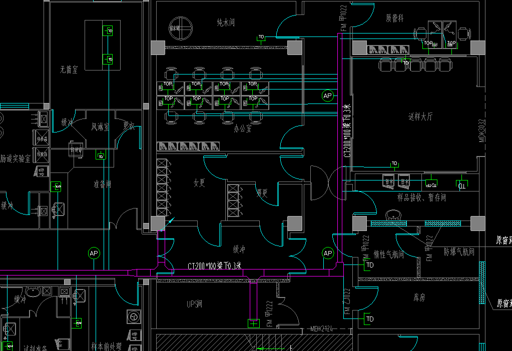Select the AP symbol left of 惰性气瓶间
Screen dimensions: 512x351
pos(328,253)
